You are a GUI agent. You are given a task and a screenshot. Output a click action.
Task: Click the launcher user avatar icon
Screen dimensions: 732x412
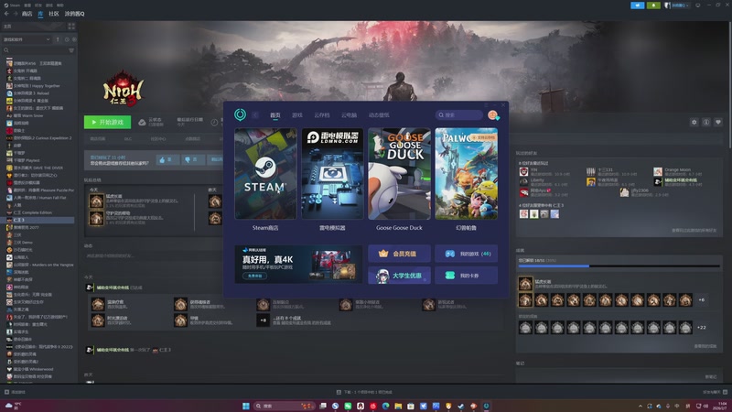(492, 115)
